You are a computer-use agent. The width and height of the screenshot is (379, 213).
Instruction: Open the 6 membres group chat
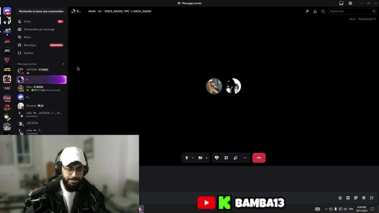pos(41,114)
